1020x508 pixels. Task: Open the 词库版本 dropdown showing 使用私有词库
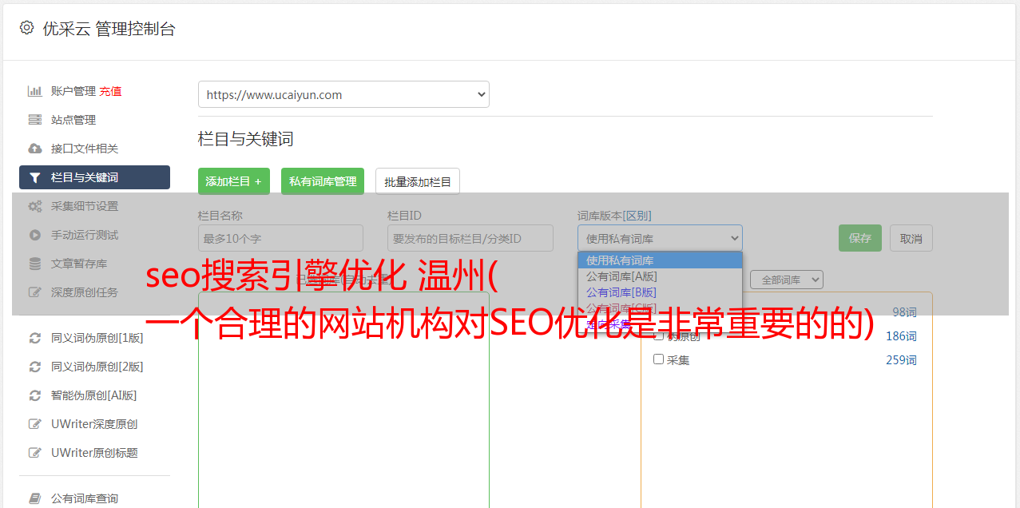660,238
